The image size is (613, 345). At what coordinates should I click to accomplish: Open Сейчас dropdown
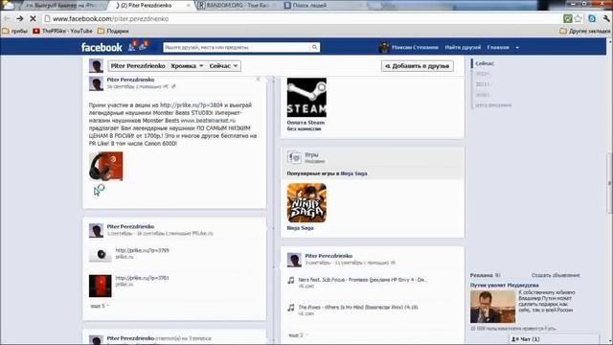pyautogui.click(x=223, y=66)
